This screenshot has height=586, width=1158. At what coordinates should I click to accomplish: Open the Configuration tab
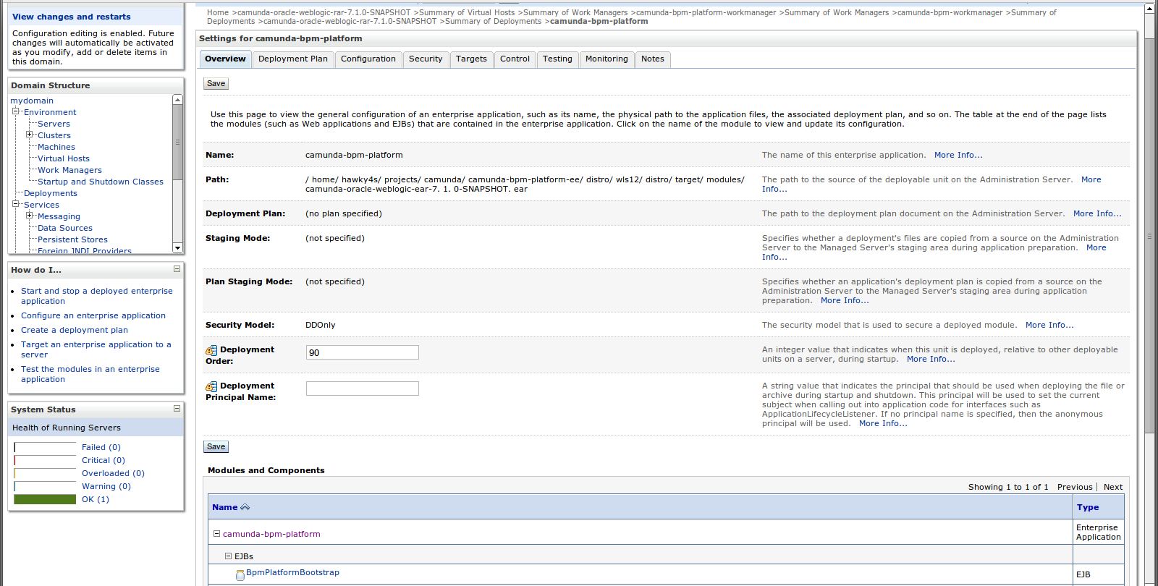368,59
